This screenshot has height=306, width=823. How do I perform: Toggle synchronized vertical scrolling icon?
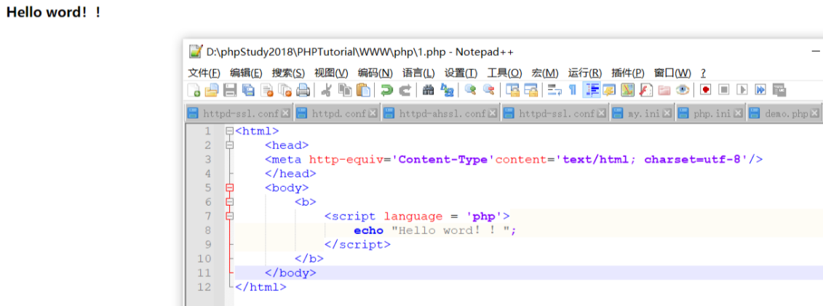pyautogui.click(x=513, y=90)
